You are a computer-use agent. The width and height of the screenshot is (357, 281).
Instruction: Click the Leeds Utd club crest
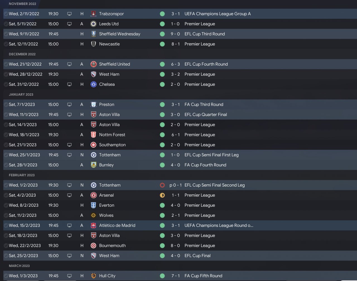93,24
